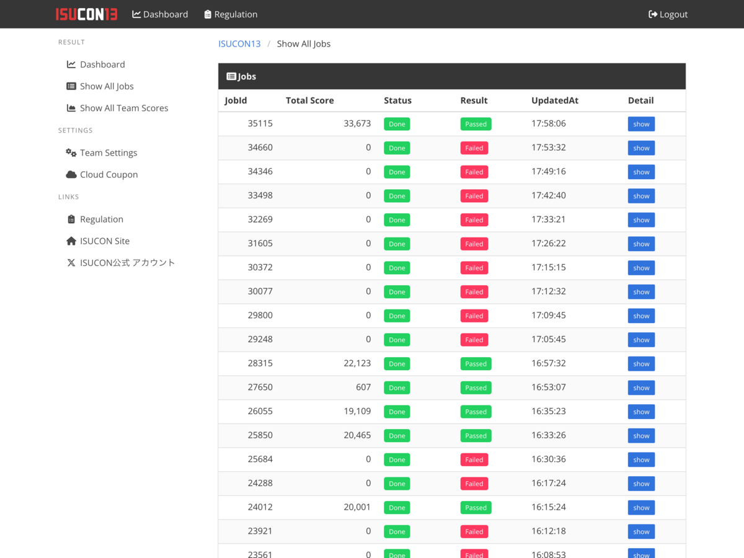Click the Failed badge of job 34660
Image resolution: width=744 pixels, height=558 pixels.
tap(474, 148)
